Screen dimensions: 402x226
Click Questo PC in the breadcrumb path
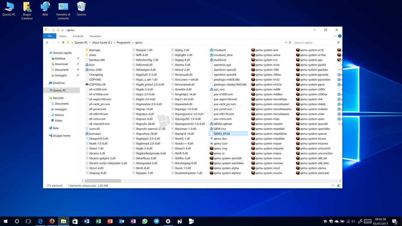coord(81,42)
